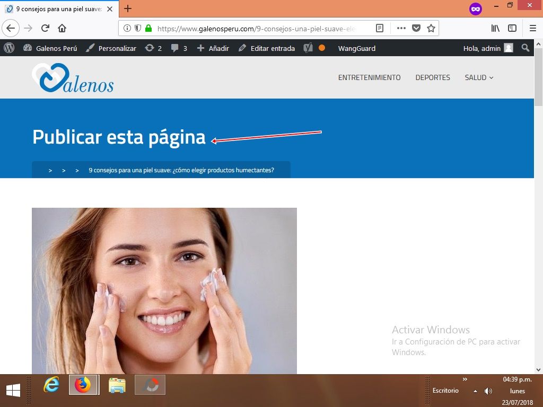Viewport: 543px width, 407px height.
Task: Click the browser forward arrow
Action: 28,28
